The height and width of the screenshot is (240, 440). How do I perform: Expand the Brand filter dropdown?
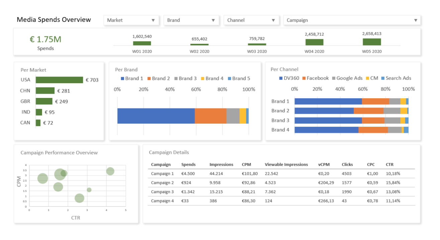[191, 20]
